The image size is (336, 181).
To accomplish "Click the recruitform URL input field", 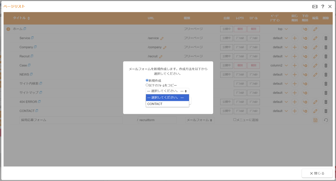I will click(x=157, y=120).
